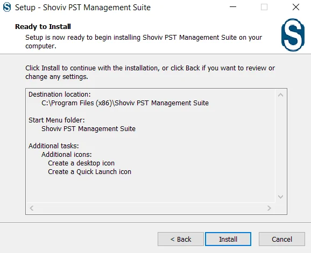
Task: Minimize the Setup window
Action: (233, 7)
